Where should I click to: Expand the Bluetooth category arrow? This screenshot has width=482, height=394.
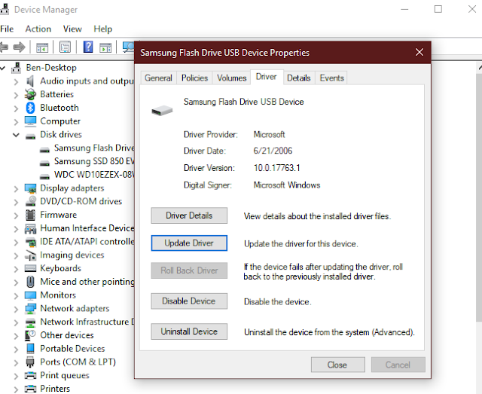(16, 108)
